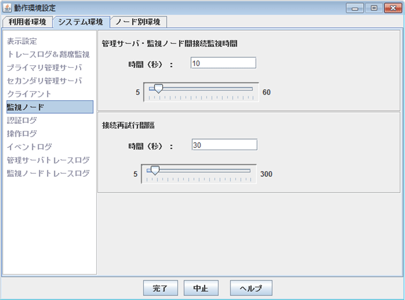Select the システム環境 tab
The width and height of the screenshot is (405, 300).
click(81, 22)
